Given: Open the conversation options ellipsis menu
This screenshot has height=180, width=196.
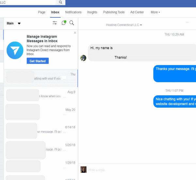Looking at the screenshot, I should 188,22.
